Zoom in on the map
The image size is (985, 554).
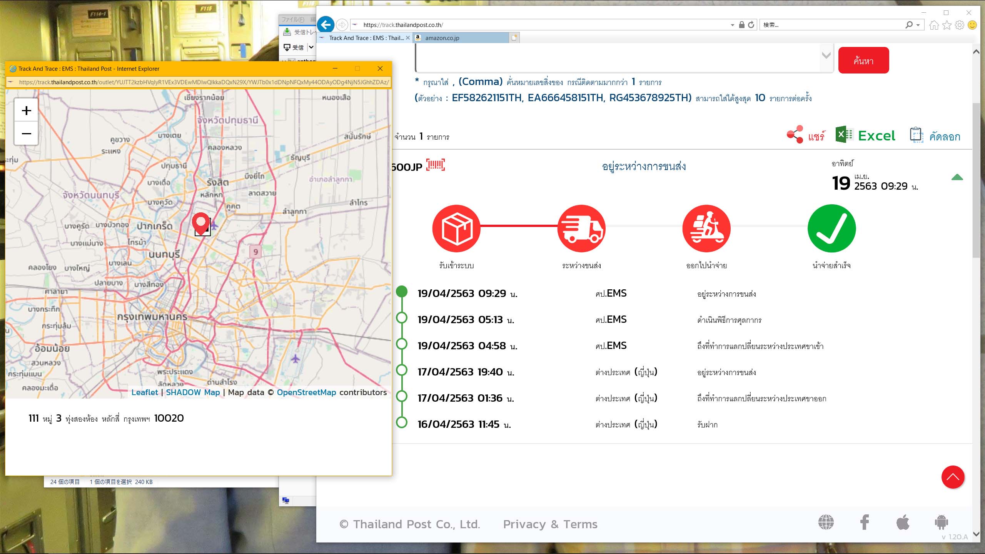(26, 111)
